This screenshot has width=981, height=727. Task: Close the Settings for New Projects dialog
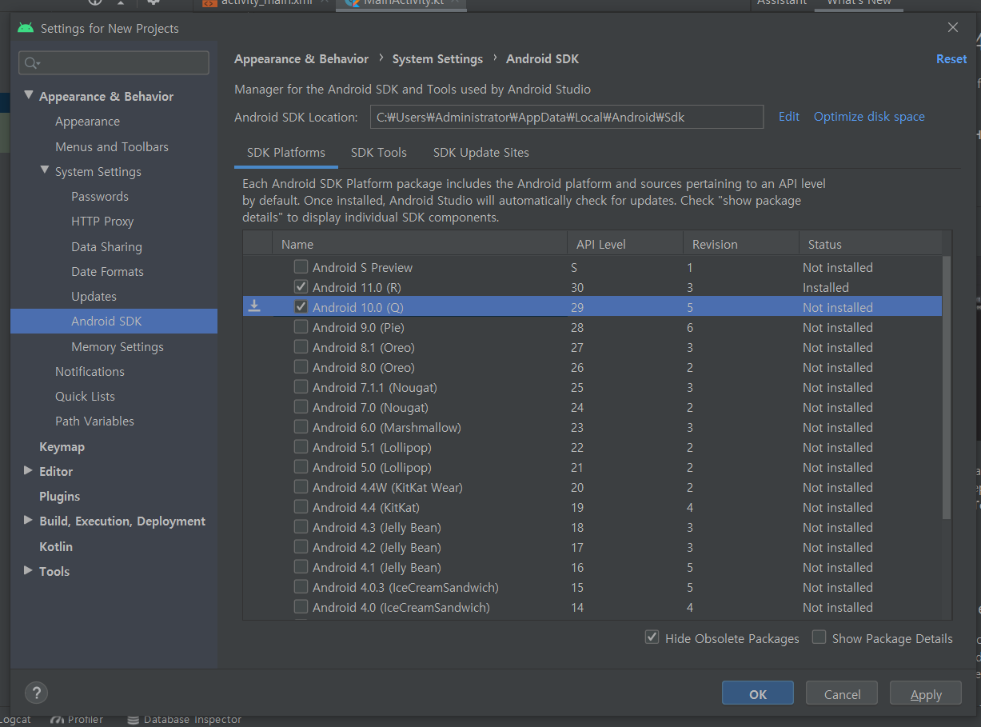point(952,27)
